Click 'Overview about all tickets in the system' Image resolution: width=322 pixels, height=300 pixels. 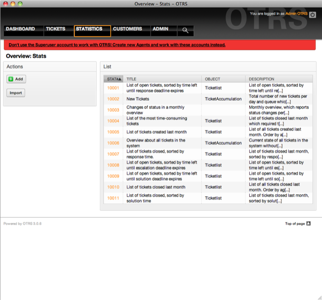(x=156, y=143)
